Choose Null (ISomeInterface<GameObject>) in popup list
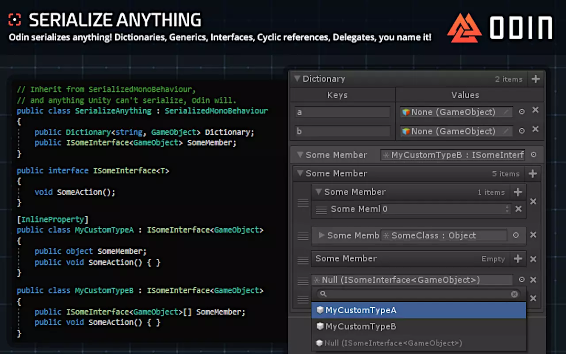 [418, 343]
